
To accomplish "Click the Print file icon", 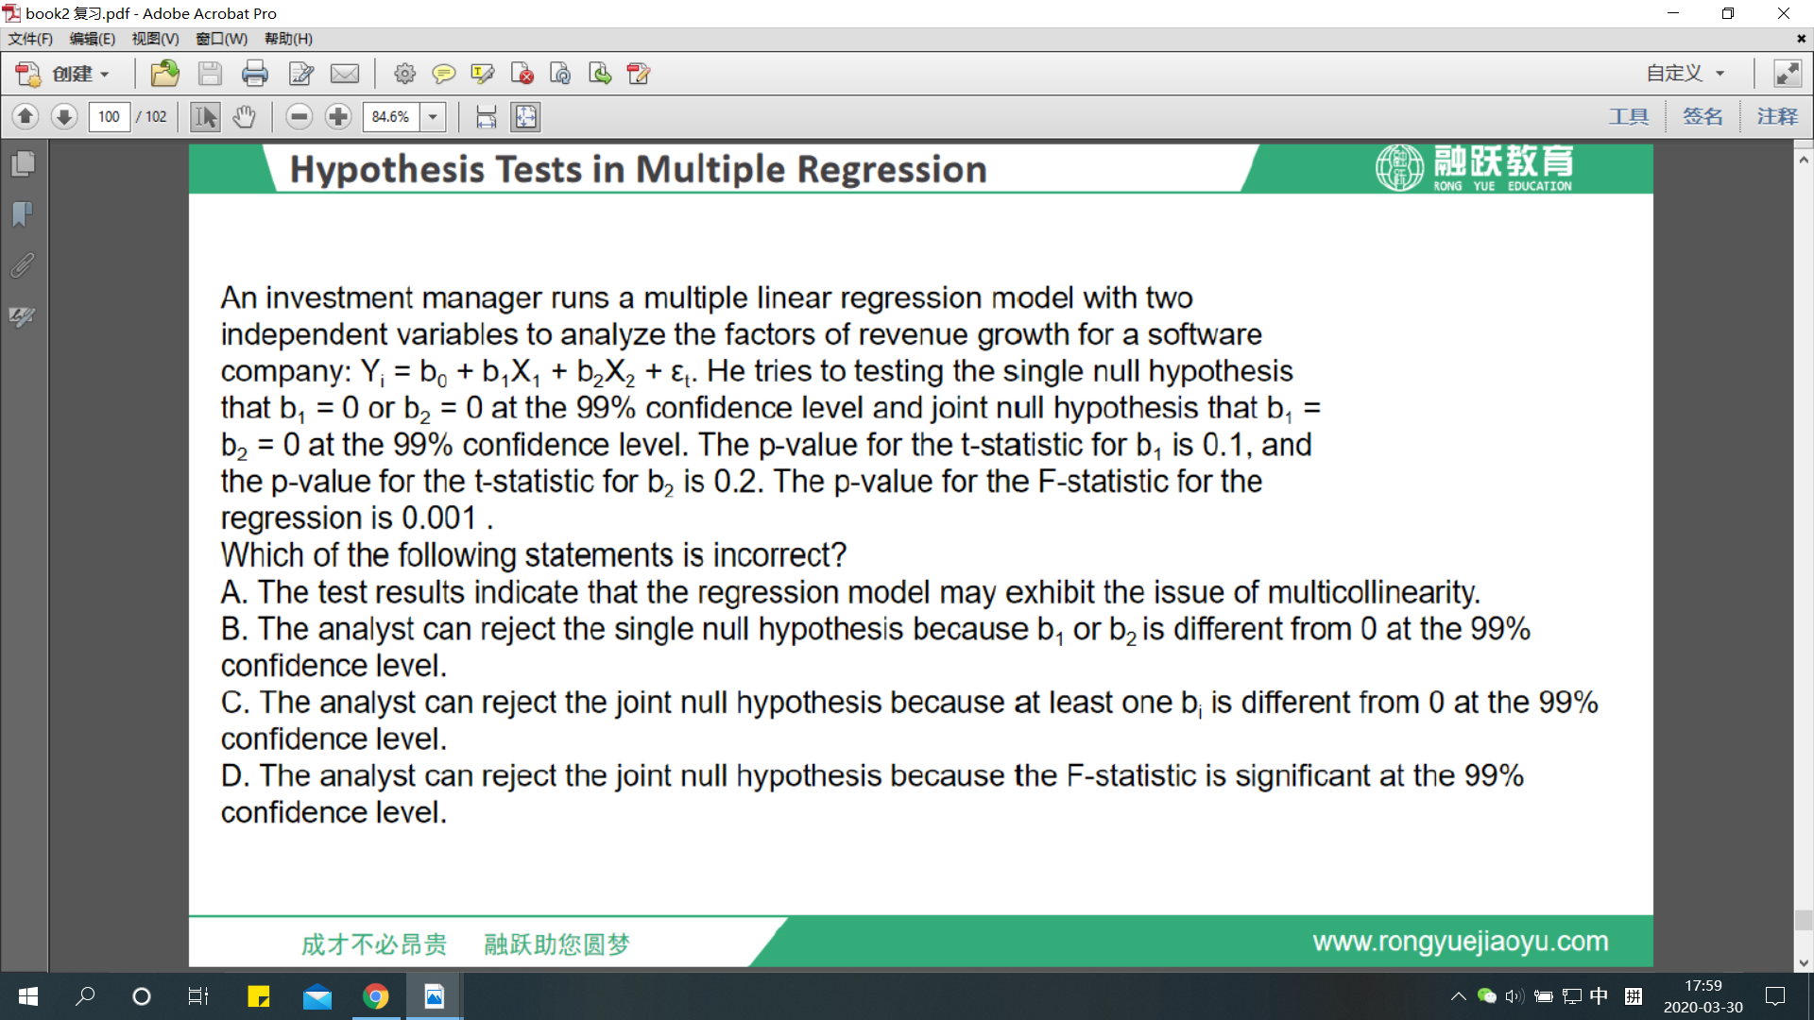I will [x=254, y=74].
